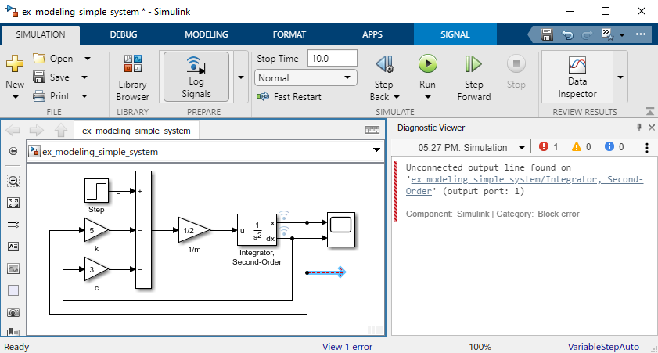Click the Fit to View icon in the palette

point(13,203)
